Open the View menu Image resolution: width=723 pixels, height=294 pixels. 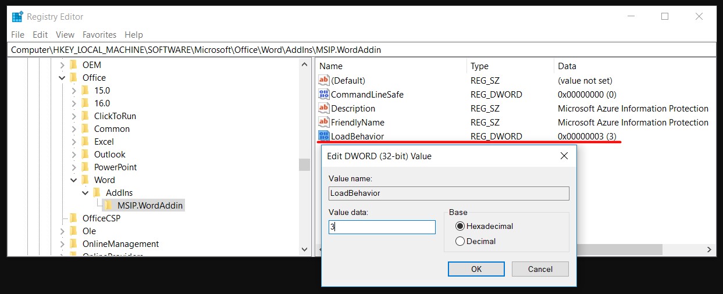coord(65,35)
